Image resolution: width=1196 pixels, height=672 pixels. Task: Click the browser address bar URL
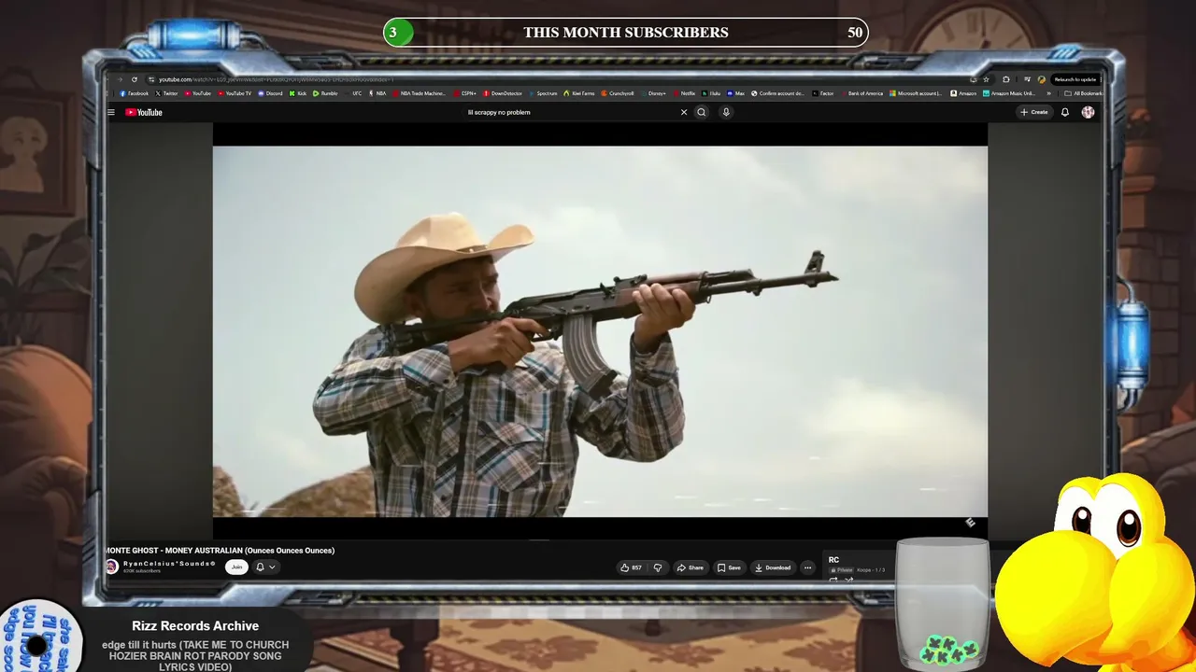(x=276, y=79)
